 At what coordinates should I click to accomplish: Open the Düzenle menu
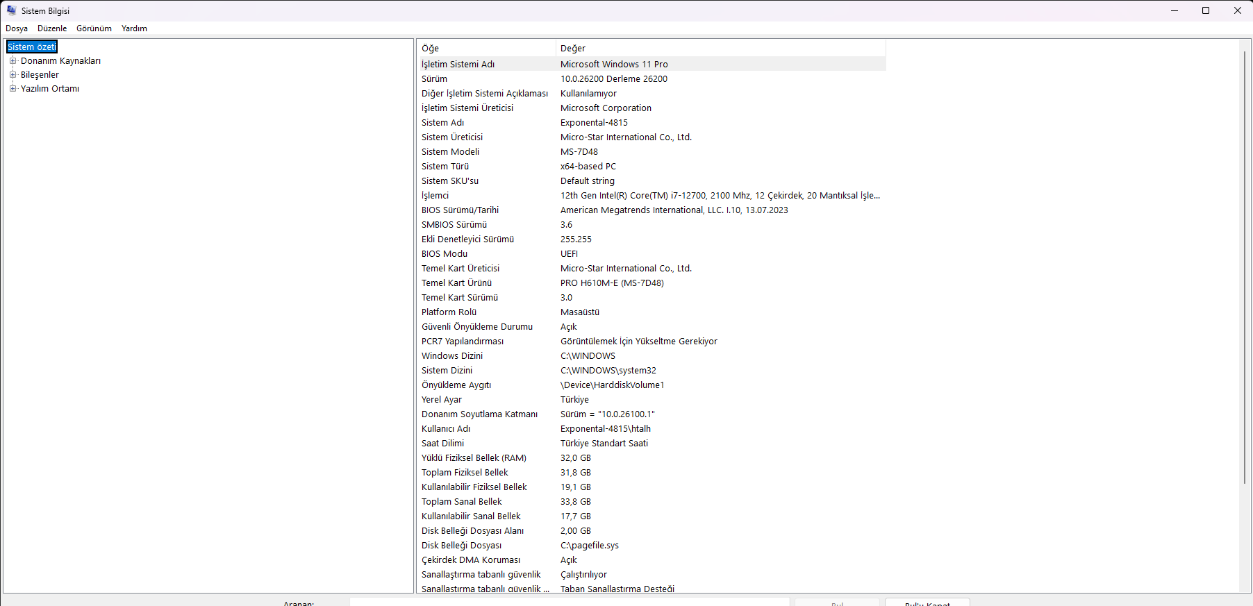click(x=52, y=28)
